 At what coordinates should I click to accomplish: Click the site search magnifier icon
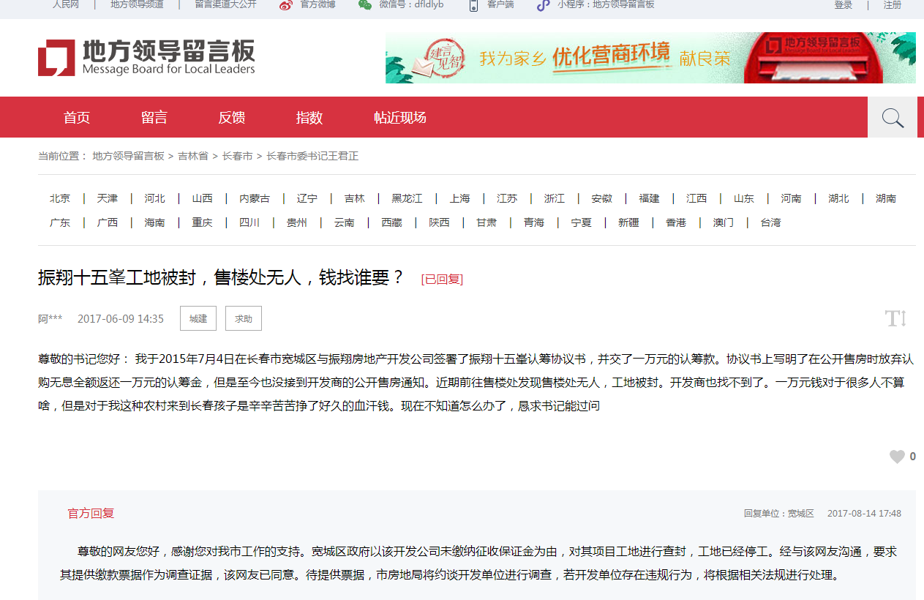tap(892, 117)
